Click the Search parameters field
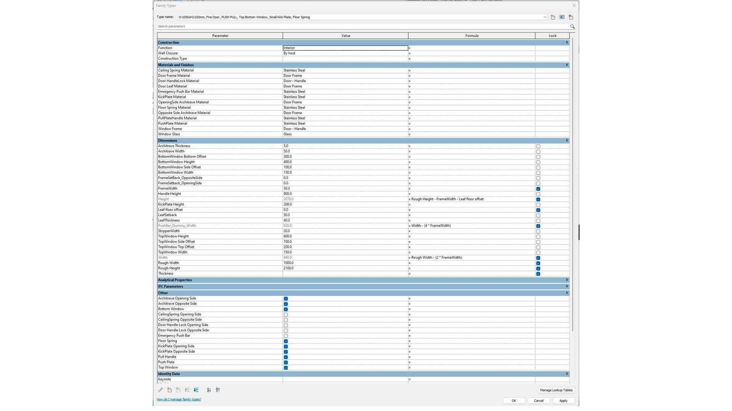732x411 pixels. [362, 27]
